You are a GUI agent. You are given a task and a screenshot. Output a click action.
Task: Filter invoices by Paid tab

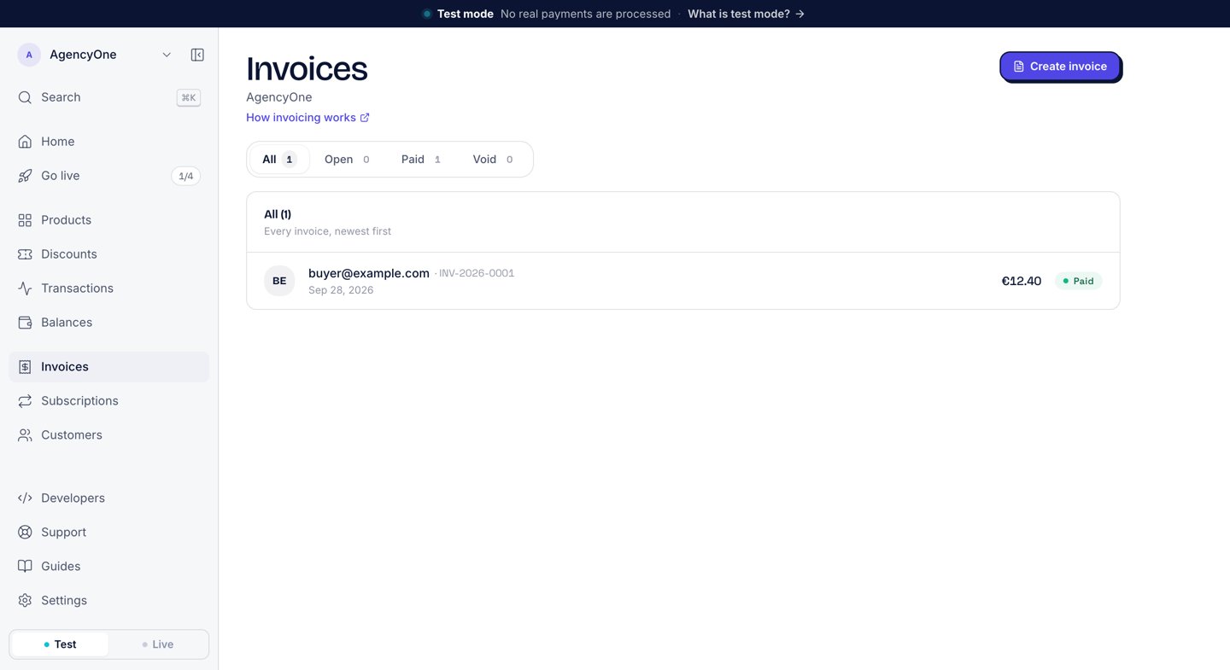(x=421, y=160)
